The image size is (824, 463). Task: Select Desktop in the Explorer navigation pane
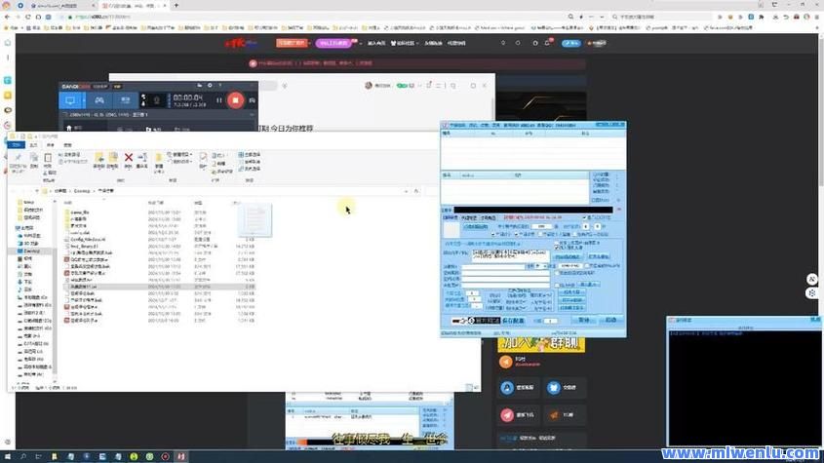pos(28,251)
